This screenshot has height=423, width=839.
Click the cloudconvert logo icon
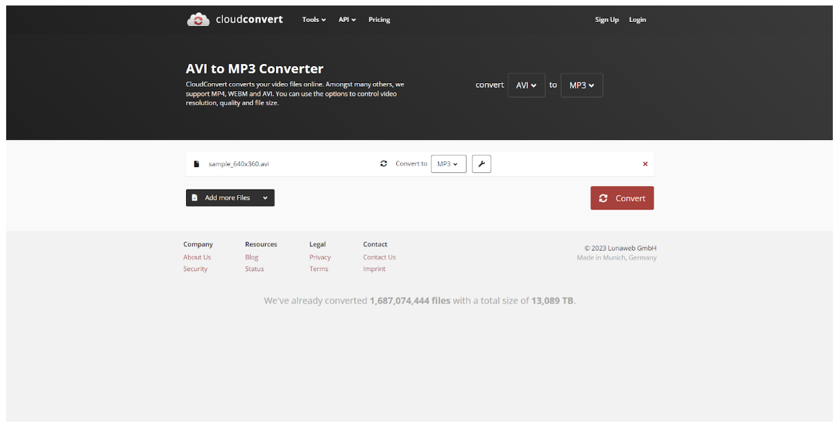[x=198, y=19]
